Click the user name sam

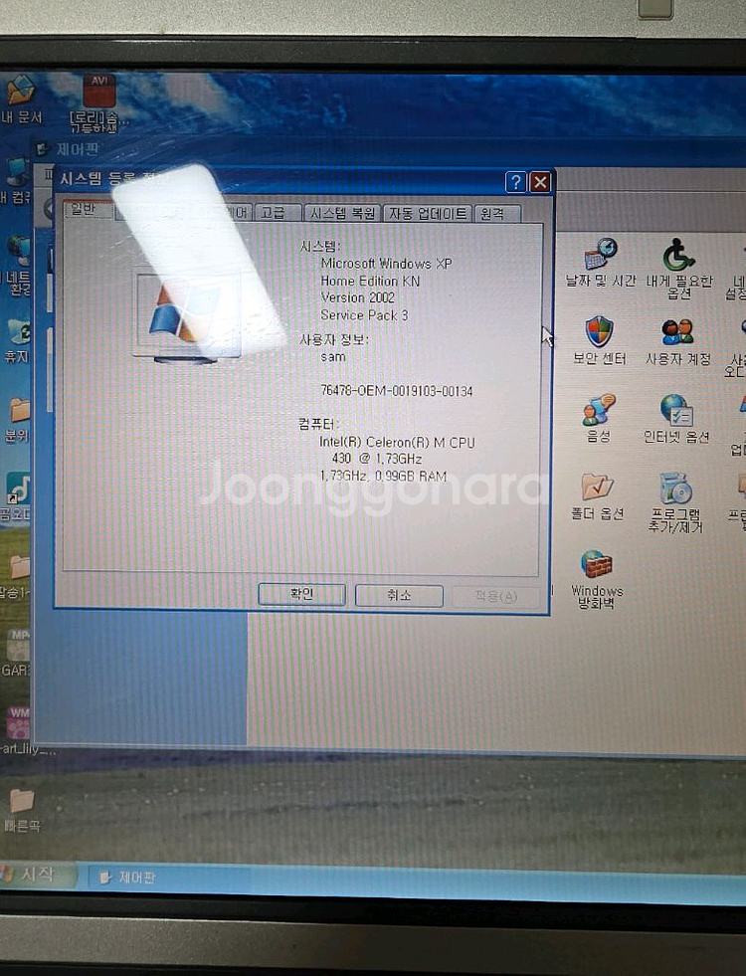pos(333,356)
